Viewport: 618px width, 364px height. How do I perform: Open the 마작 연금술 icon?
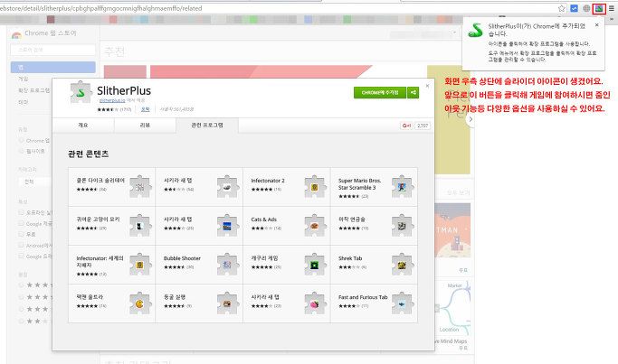[x=402, y=226]
